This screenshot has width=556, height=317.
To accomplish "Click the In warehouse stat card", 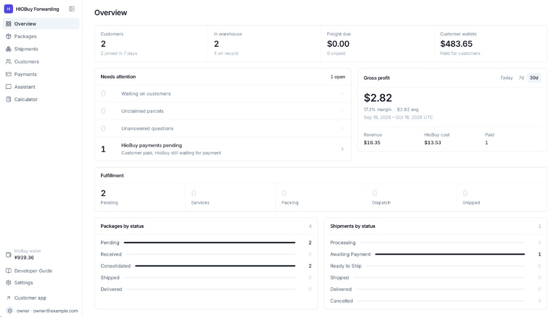I will [264, 43].
